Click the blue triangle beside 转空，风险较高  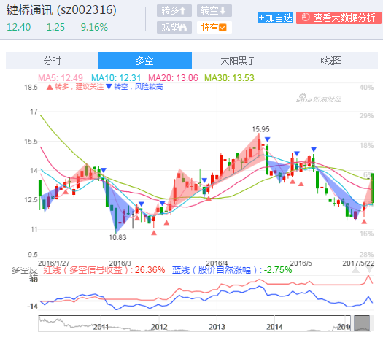pos(109,87)
